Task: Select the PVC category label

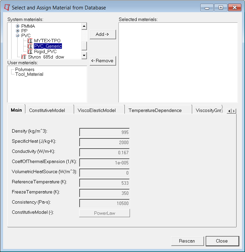Action: (x=26, y=36)
